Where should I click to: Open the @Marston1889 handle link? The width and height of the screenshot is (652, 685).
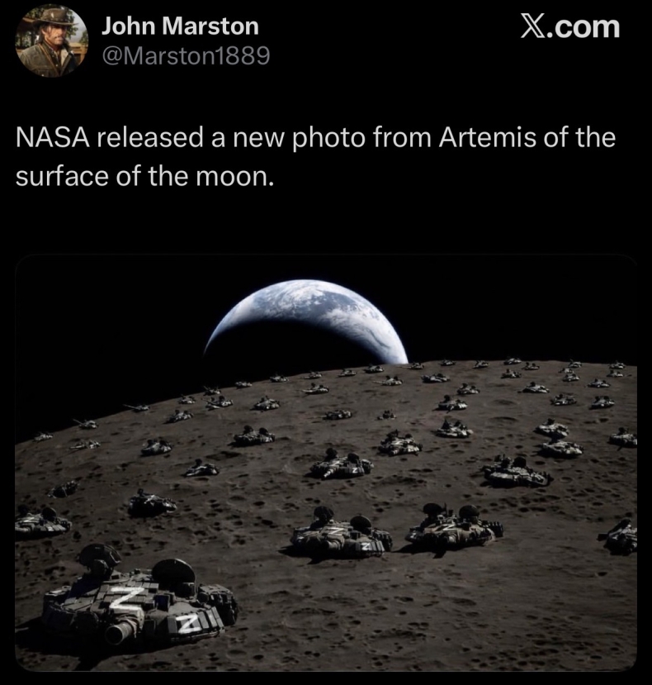click(x=186, y=55)
